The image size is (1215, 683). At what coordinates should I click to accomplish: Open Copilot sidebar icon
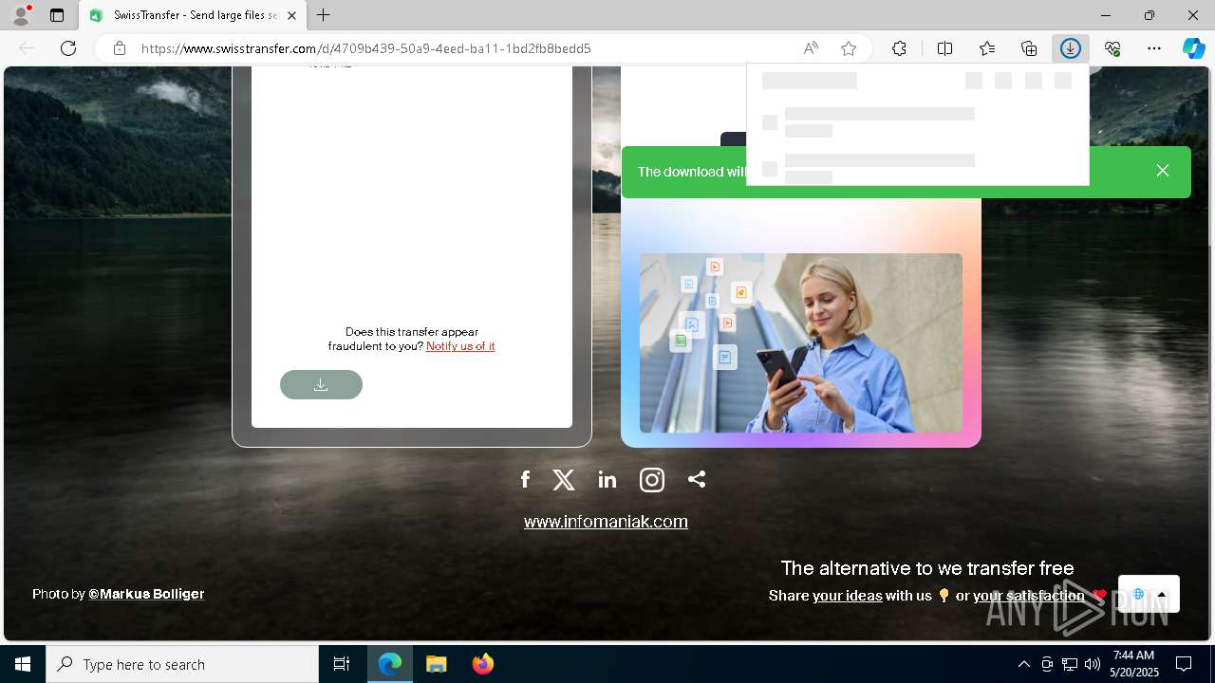(1193, 48)
